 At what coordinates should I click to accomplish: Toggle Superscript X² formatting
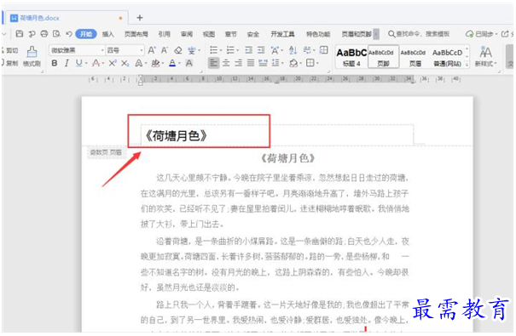[113, 63]
